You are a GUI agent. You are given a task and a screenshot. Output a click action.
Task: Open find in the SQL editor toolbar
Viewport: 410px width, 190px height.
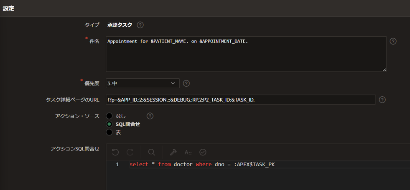[x=152, y=152]
